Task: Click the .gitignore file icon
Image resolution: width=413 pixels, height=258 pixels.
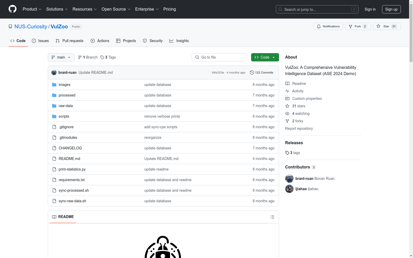Action: (54, 127)
